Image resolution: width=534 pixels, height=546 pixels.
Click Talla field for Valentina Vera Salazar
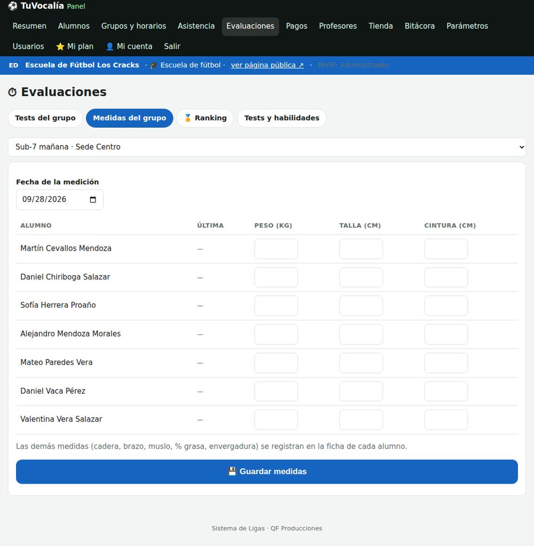point(361,419)
